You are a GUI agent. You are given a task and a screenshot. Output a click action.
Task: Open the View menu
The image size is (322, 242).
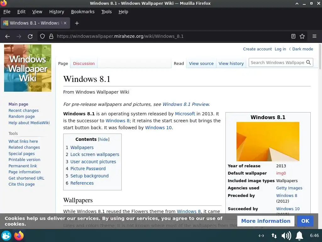(37, 12)
